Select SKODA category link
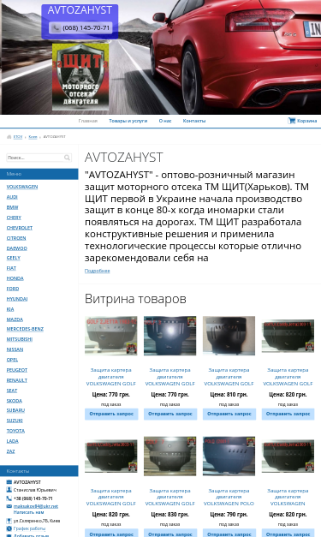321x537 pixels. (15, 401)
